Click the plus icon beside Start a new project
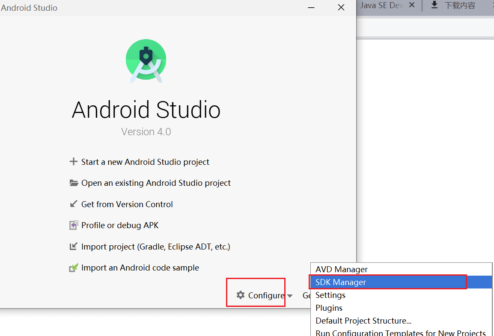This screenshot has height=336, width=494. [73, 161]
